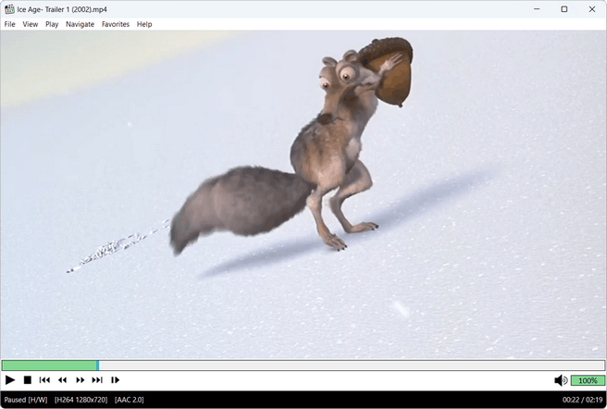
Task: Click the AAC 2.0 audio info
Action: [130, 400]
